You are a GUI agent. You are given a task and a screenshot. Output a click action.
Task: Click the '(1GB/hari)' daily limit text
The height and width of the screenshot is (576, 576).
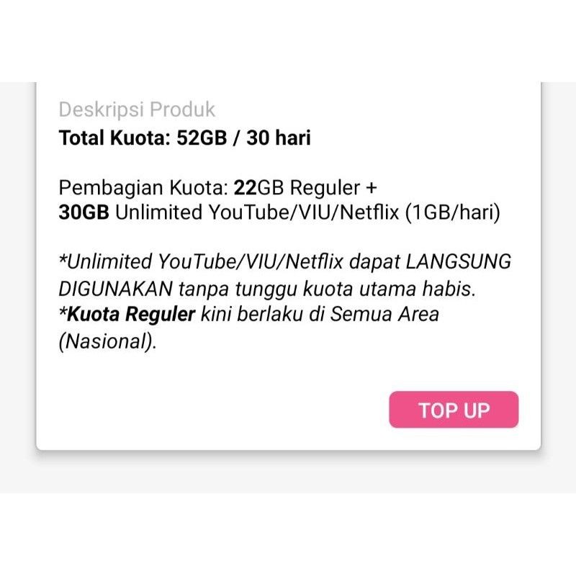(x=451, y=213)
